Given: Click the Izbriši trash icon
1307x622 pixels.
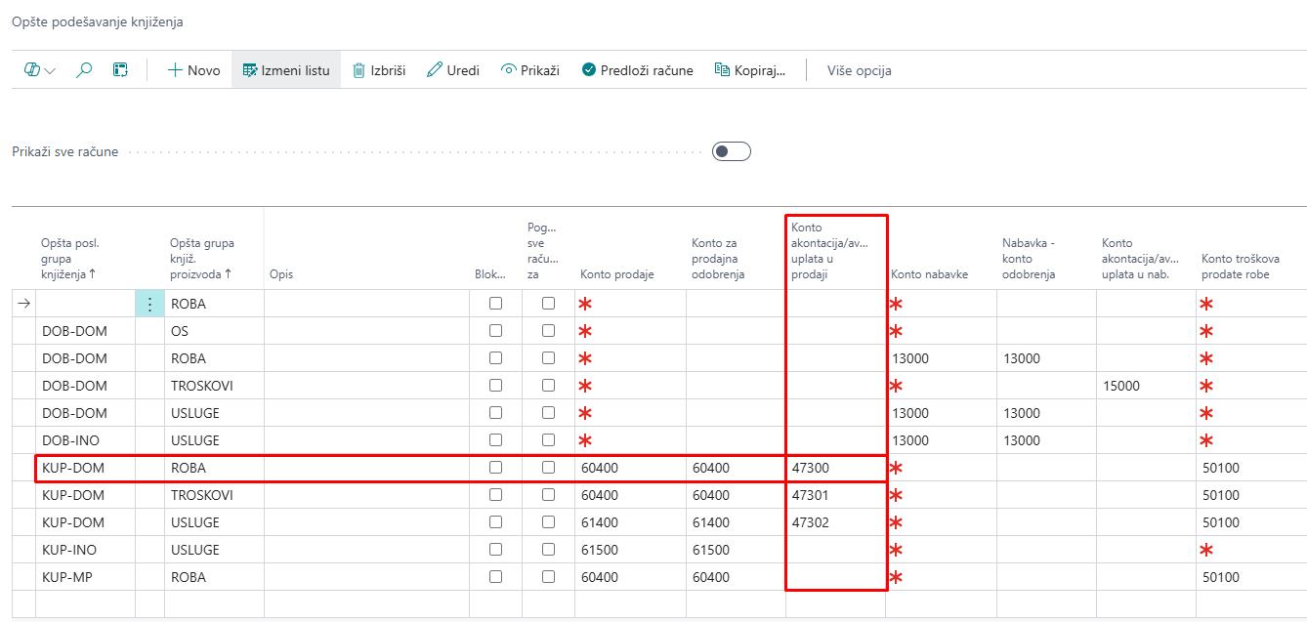Looking at the screenshot, I should (358, 70).
